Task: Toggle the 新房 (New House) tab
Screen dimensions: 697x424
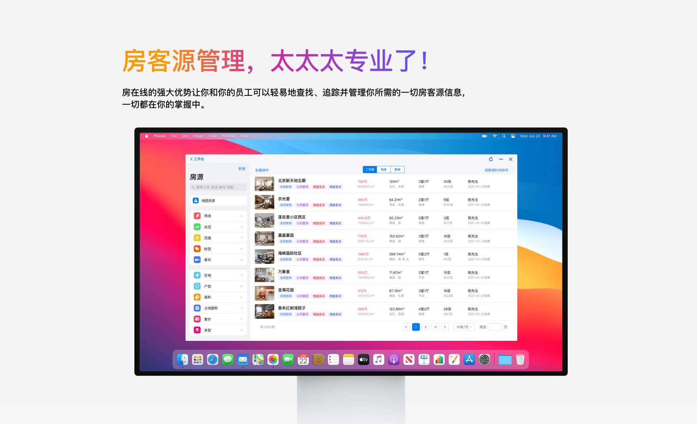Action: pyautogui.click(x=398, y=170)
